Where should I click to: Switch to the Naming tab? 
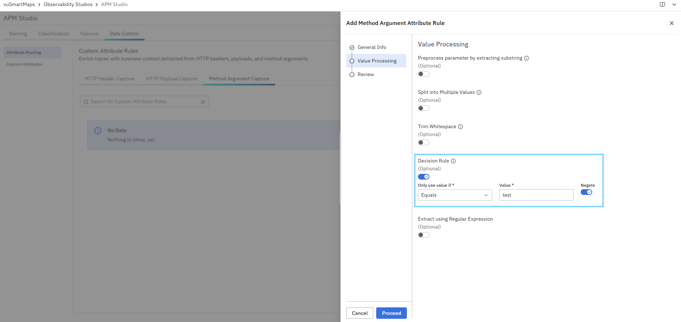[18, 34]
